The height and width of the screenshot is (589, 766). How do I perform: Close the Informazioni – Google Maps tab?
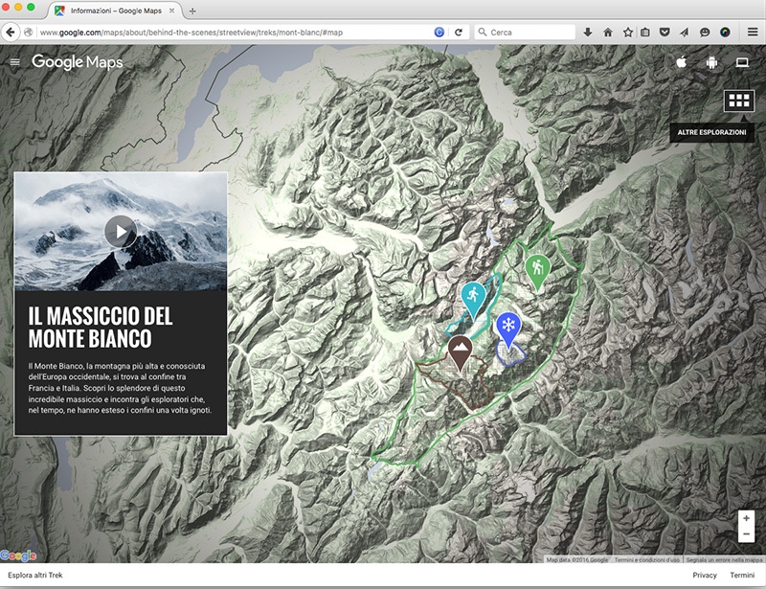[172, 11]
